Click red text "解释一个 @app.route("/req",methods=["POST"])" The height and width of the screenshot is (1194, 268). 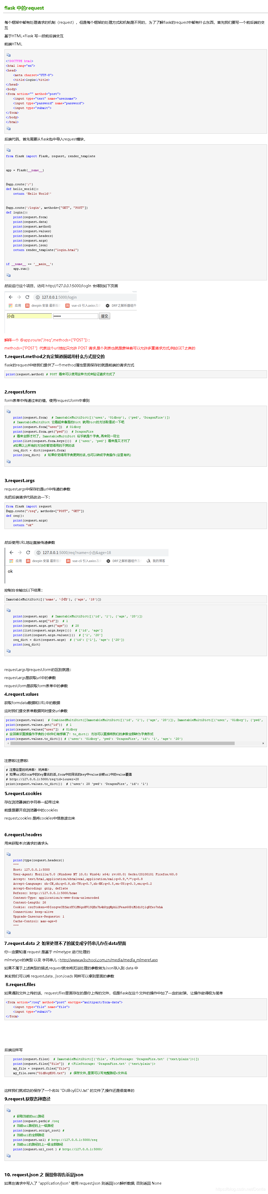point(47,340)
